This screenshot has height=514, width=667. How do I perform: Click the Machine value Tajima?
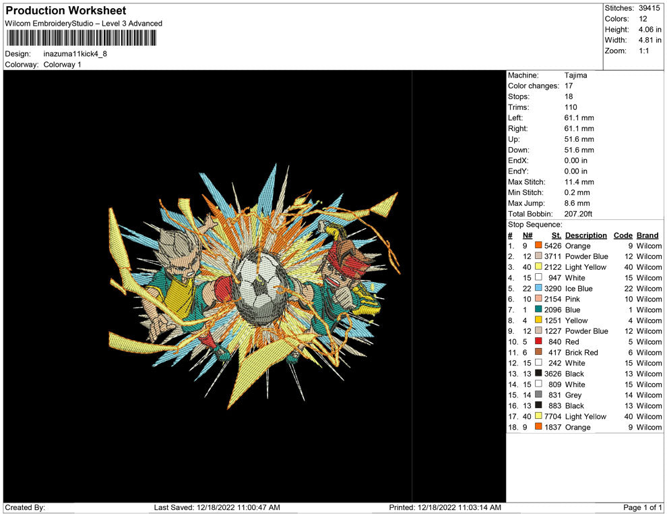[575, 76]
